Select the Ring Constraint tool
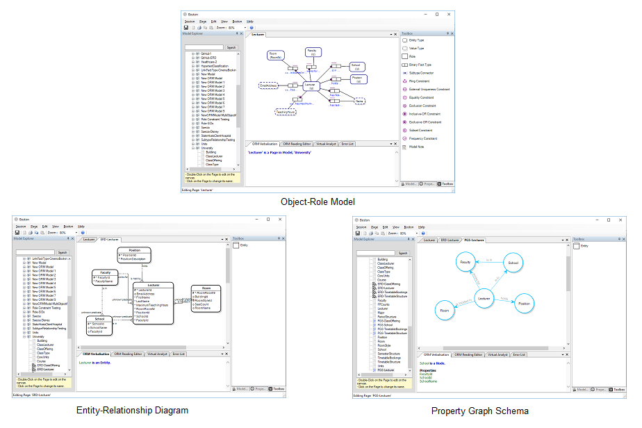The height and width of the screenshot is (428, 642). 418,81
